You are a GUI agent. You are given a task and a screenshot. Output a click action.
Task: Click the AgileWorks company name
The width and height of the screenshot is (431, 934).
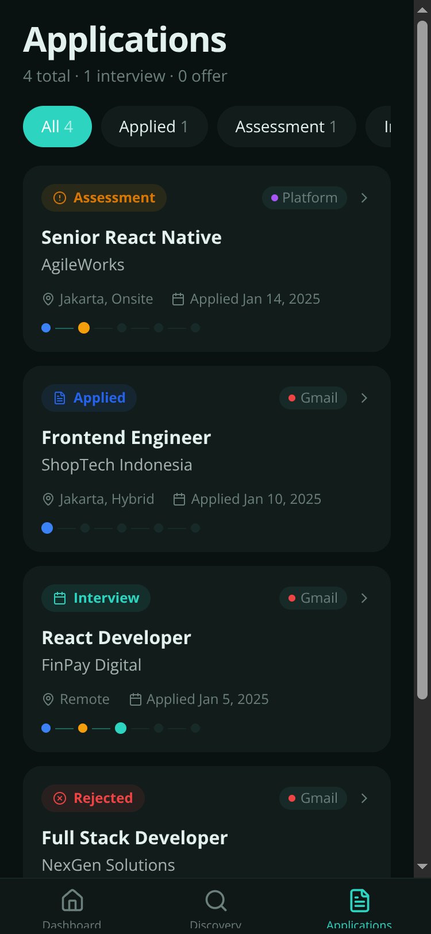83,265
